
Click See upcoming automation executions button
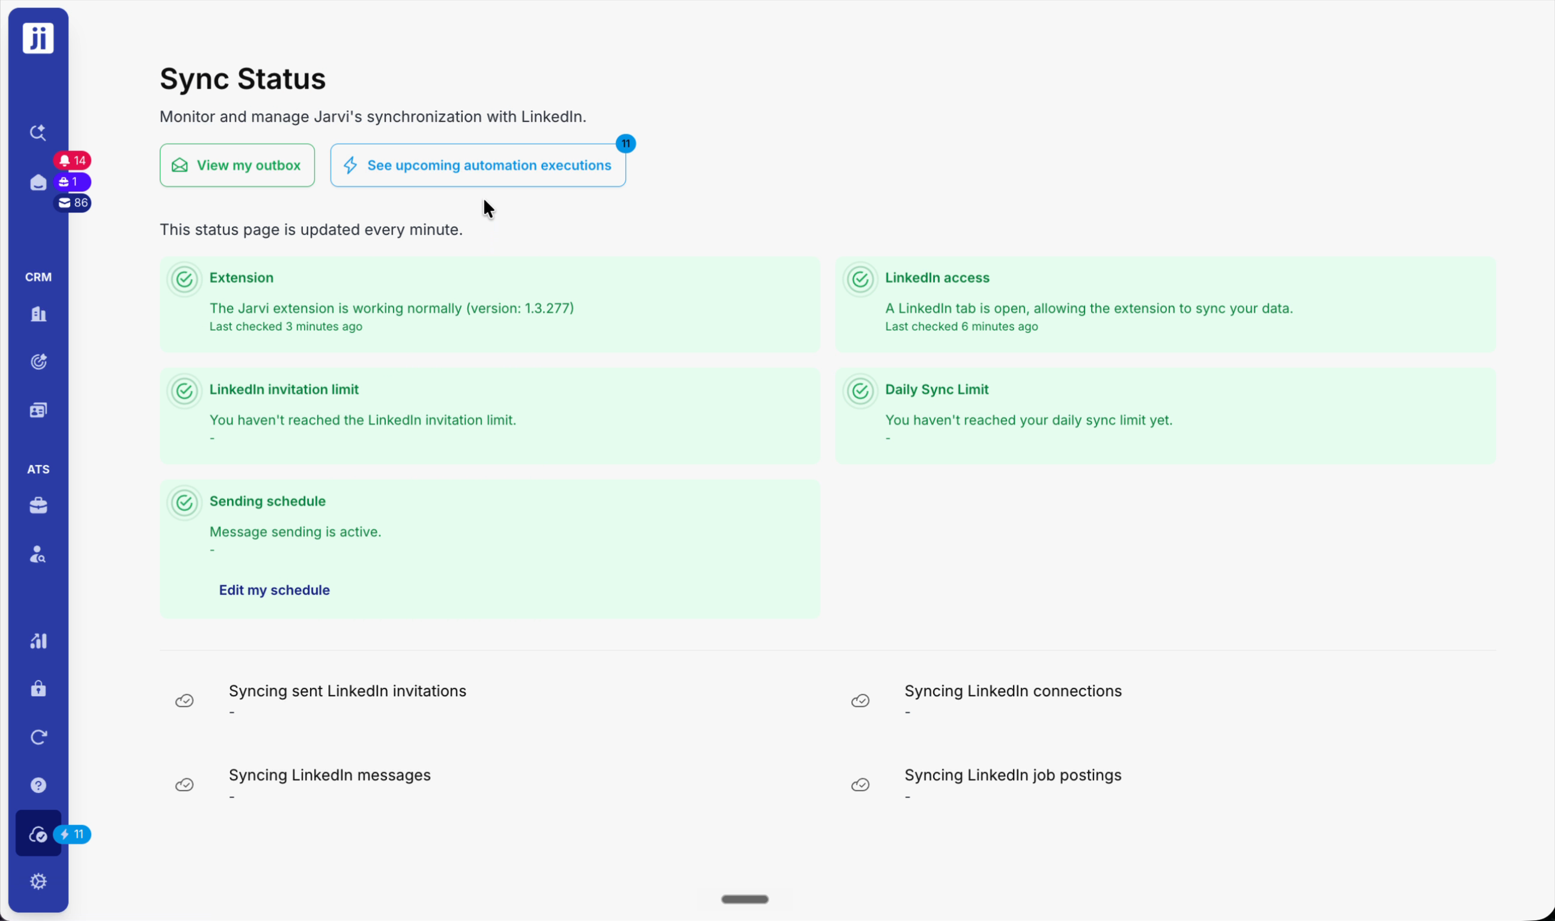478,165
